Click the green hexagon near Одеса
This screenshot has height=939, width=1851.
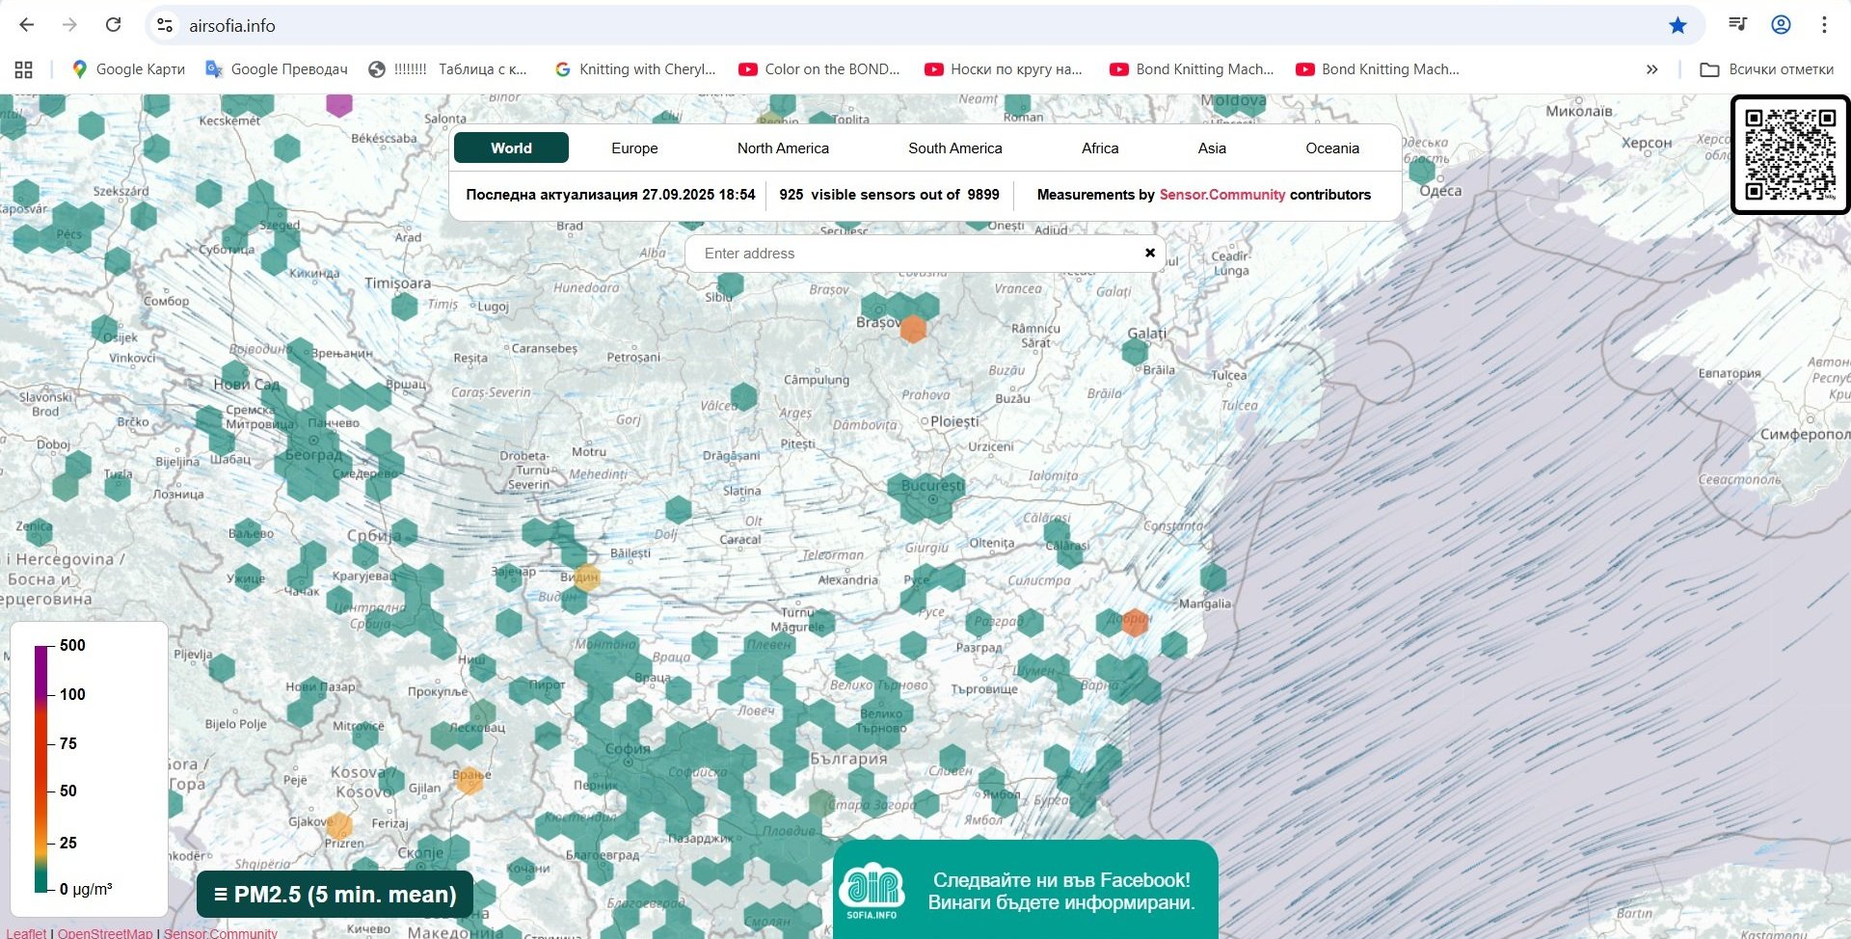click(x=1422, y=170)
